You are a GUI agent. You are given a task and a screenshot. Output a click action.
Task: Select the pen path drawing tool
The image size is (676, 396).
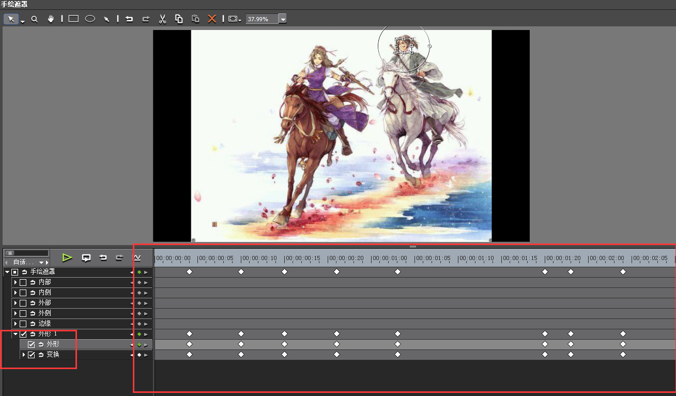click(106, 19)
